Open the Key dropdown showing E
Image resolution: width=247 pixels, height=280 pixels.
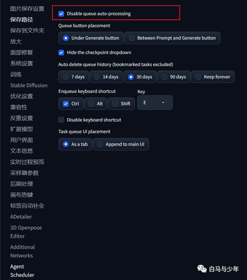tap(155, 103)
